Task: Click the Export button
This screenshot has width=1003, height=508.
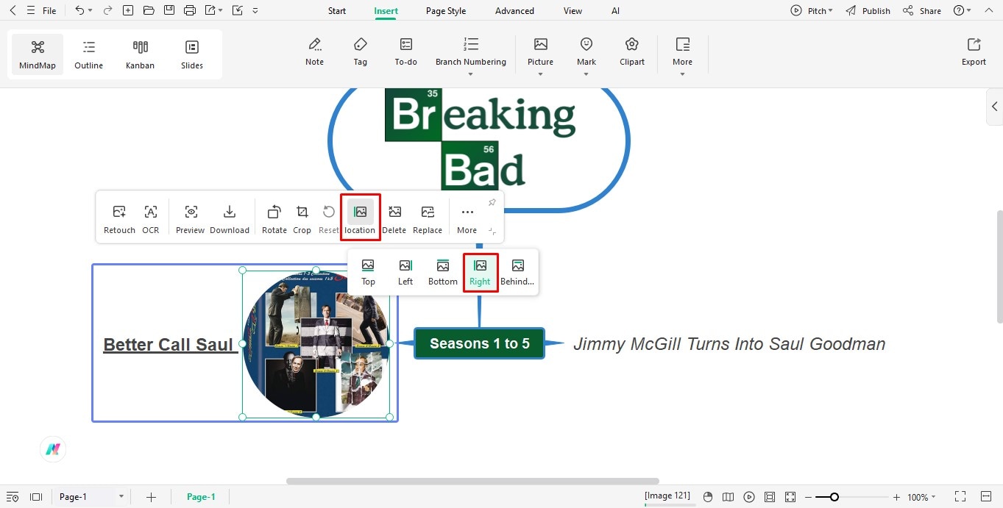Action: click(x=974, y=51)
